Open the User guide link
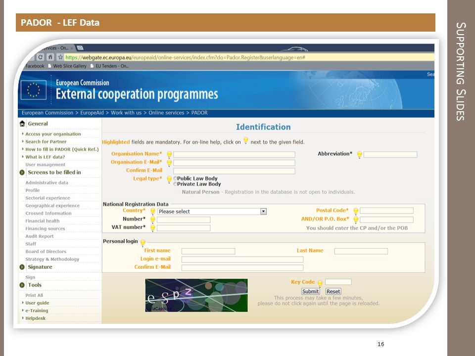 [37, 303]
